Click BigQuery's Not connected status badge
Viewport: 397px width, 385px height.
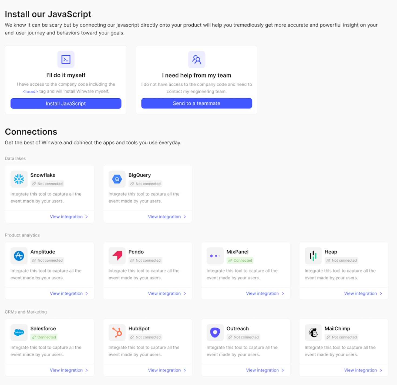coord(145,184)
